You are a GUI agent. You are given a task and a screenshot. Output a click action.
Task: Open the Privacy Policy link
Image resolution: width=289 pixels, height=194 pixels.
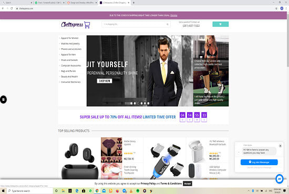coord(148,184)
